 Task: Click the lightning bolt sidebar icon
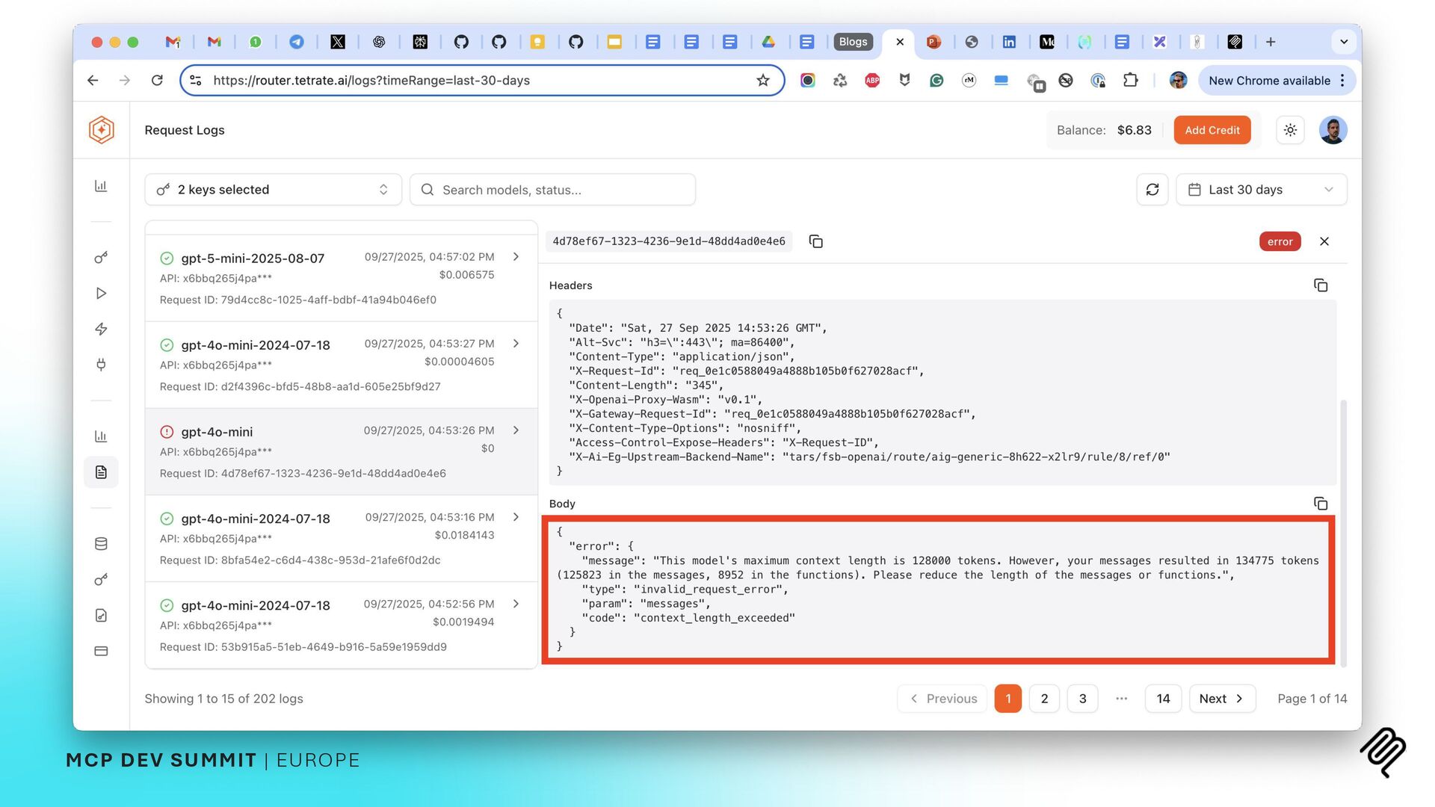point(101,329)
